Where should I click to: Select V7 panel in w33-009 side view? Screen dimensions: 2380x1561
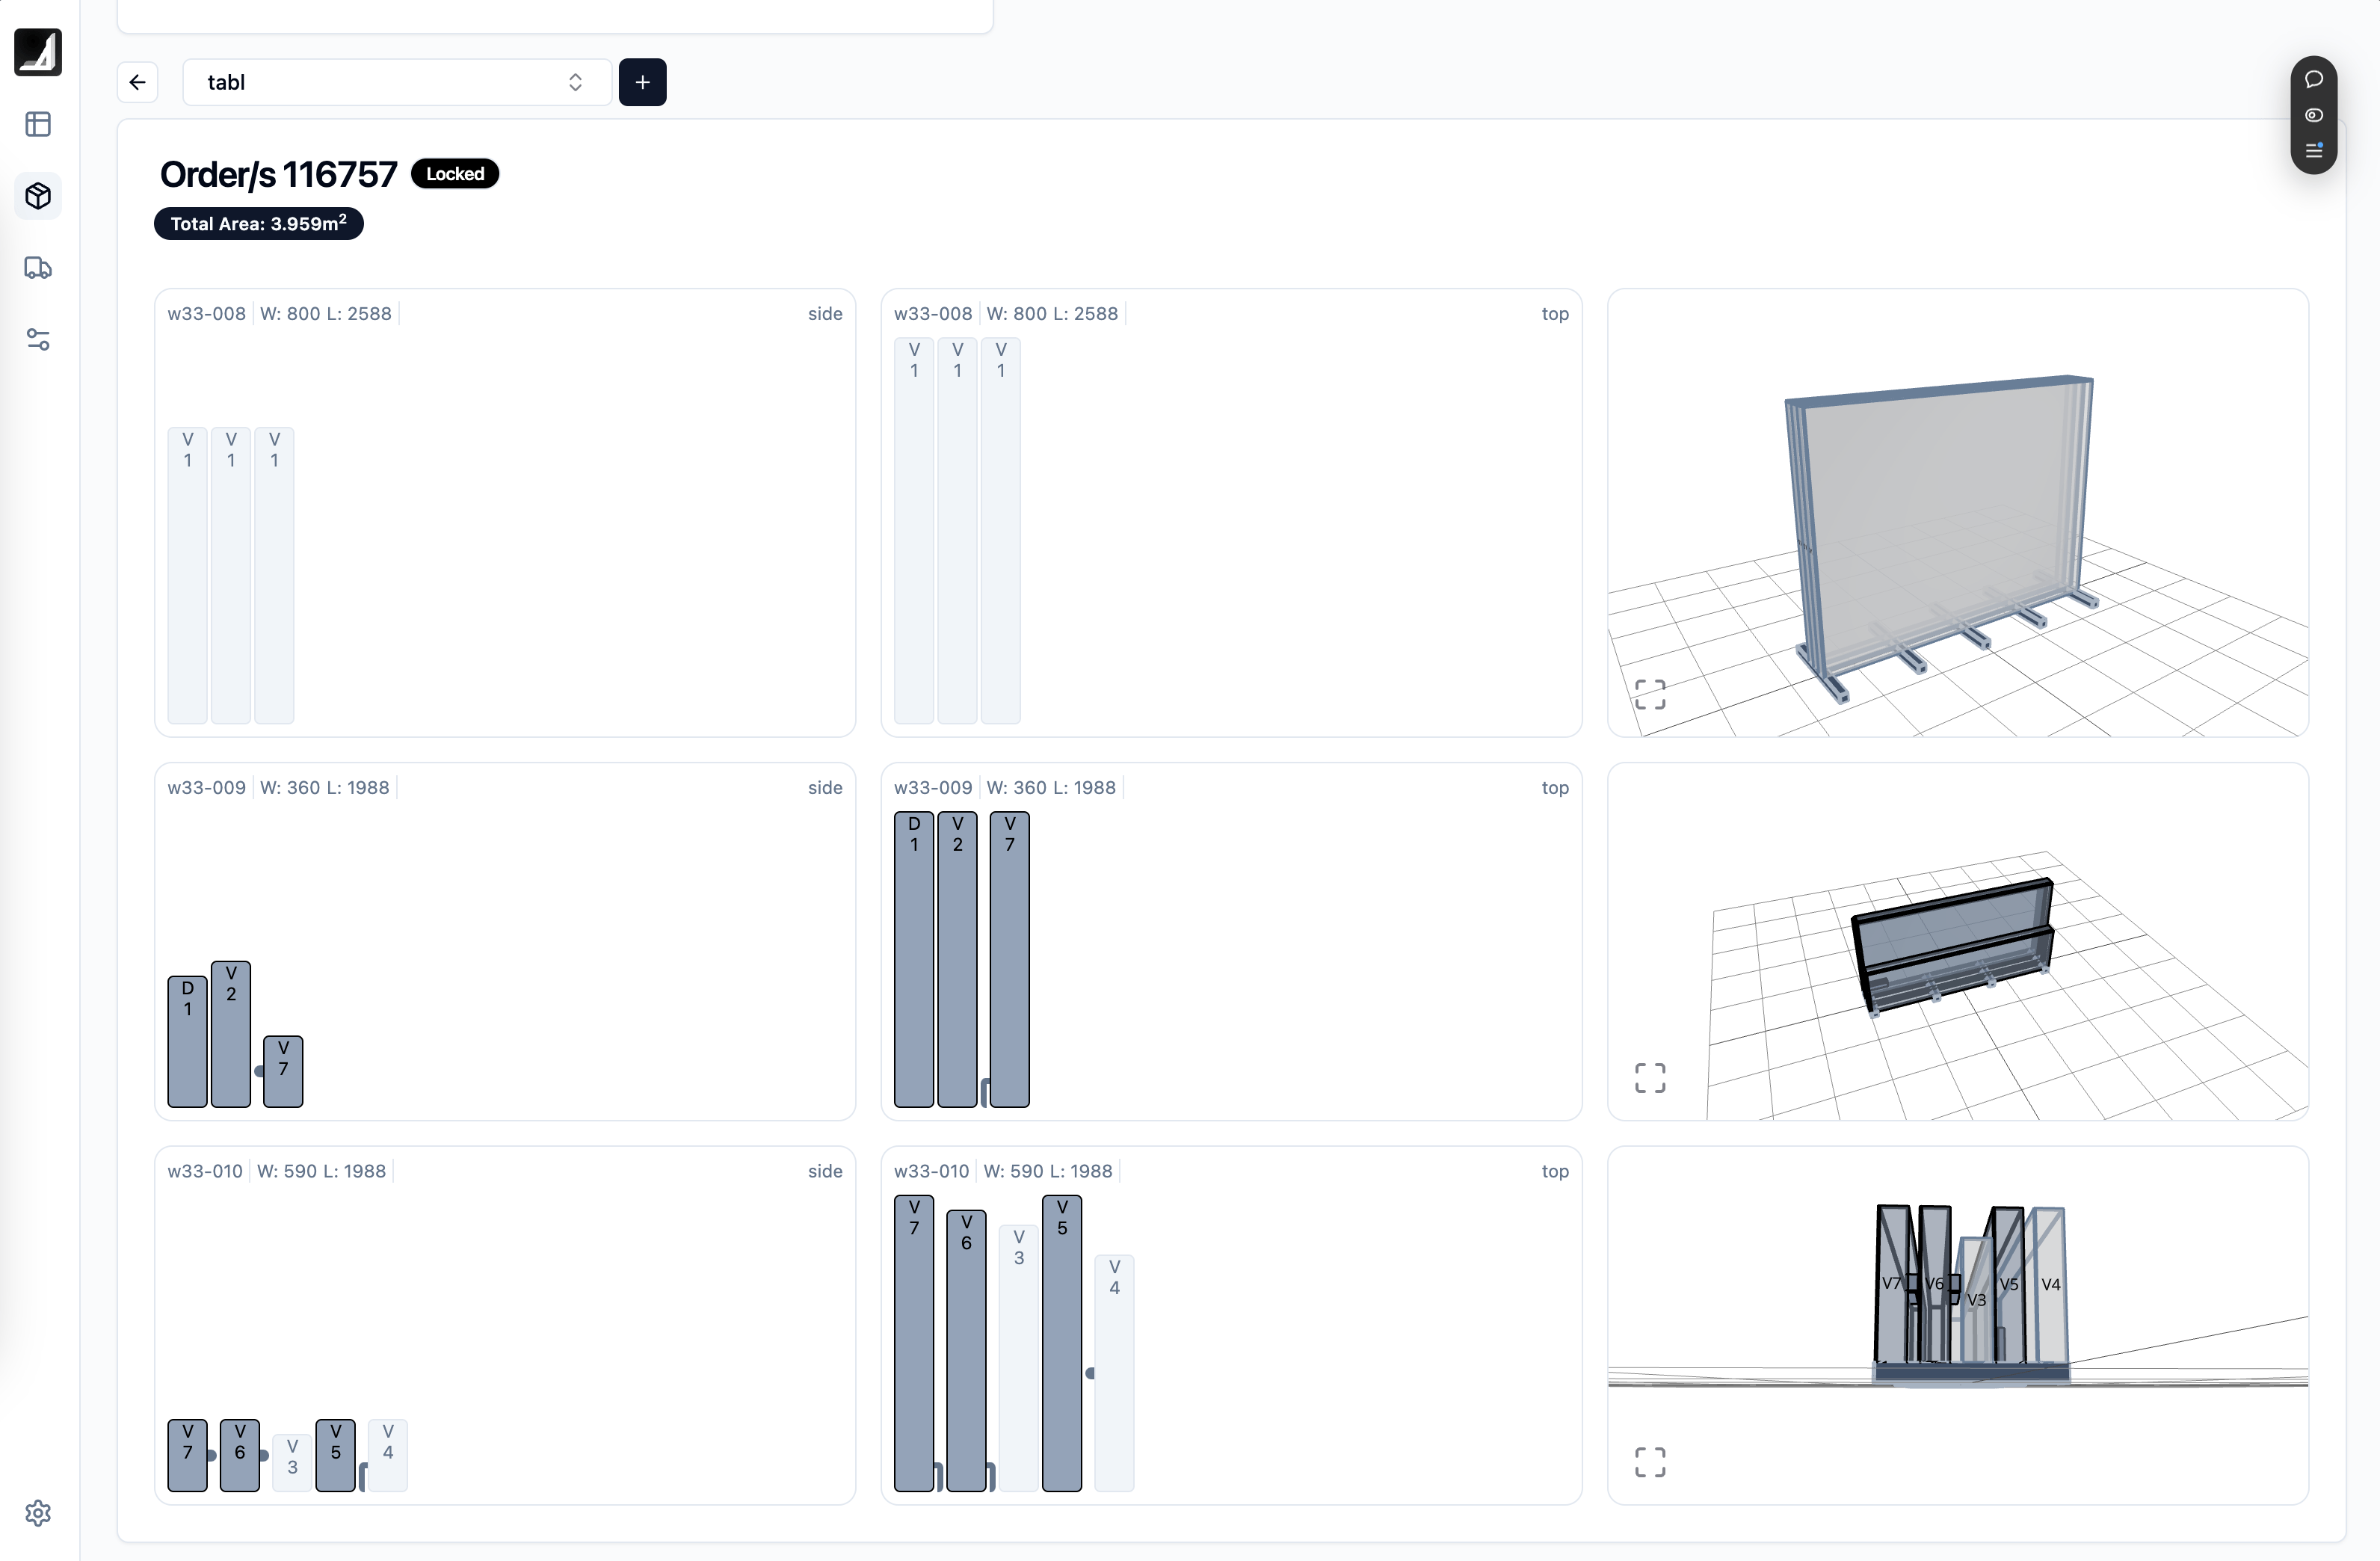coord(284,1072)
